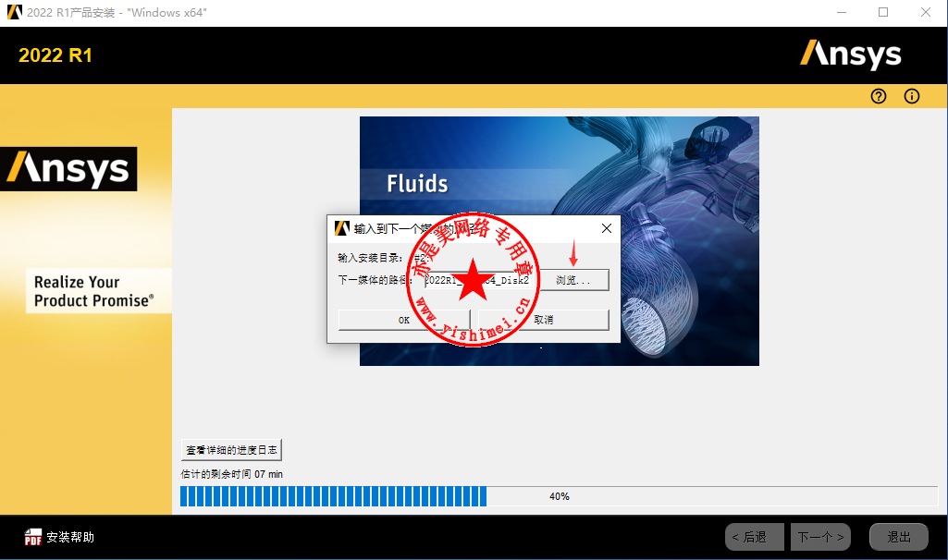The image size is (948, 560).
Task: View the detailed progress log
Action: pos(231,450)
